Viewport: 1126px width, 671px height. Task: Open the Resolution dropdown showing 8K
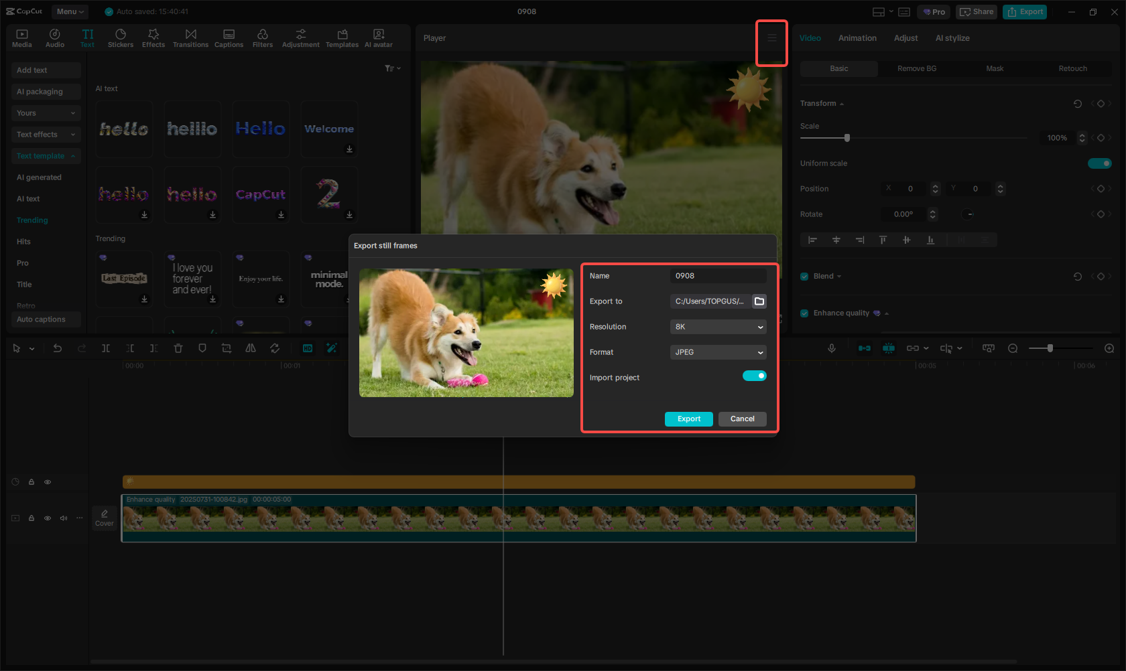(x=718, y=327)
